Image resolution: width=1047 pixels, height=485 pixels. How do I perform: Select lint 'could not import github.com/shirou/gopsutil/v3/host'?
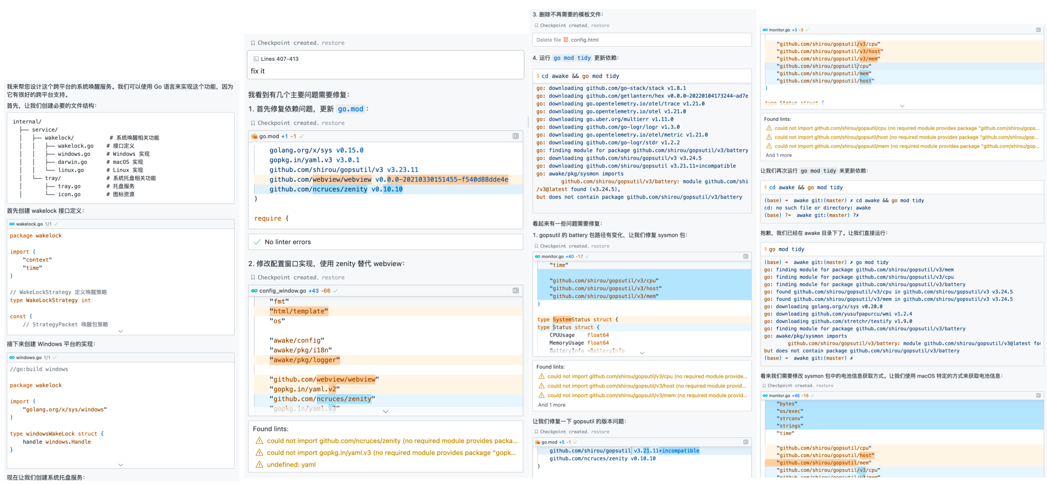[647, 386]
